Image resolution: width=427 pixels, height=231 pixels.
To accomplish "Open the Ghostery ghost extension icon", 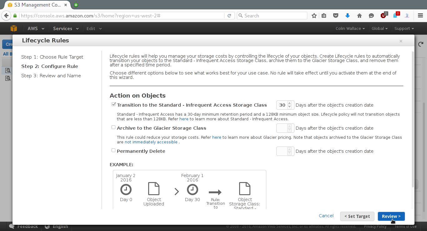I will (x=395, y=16).
